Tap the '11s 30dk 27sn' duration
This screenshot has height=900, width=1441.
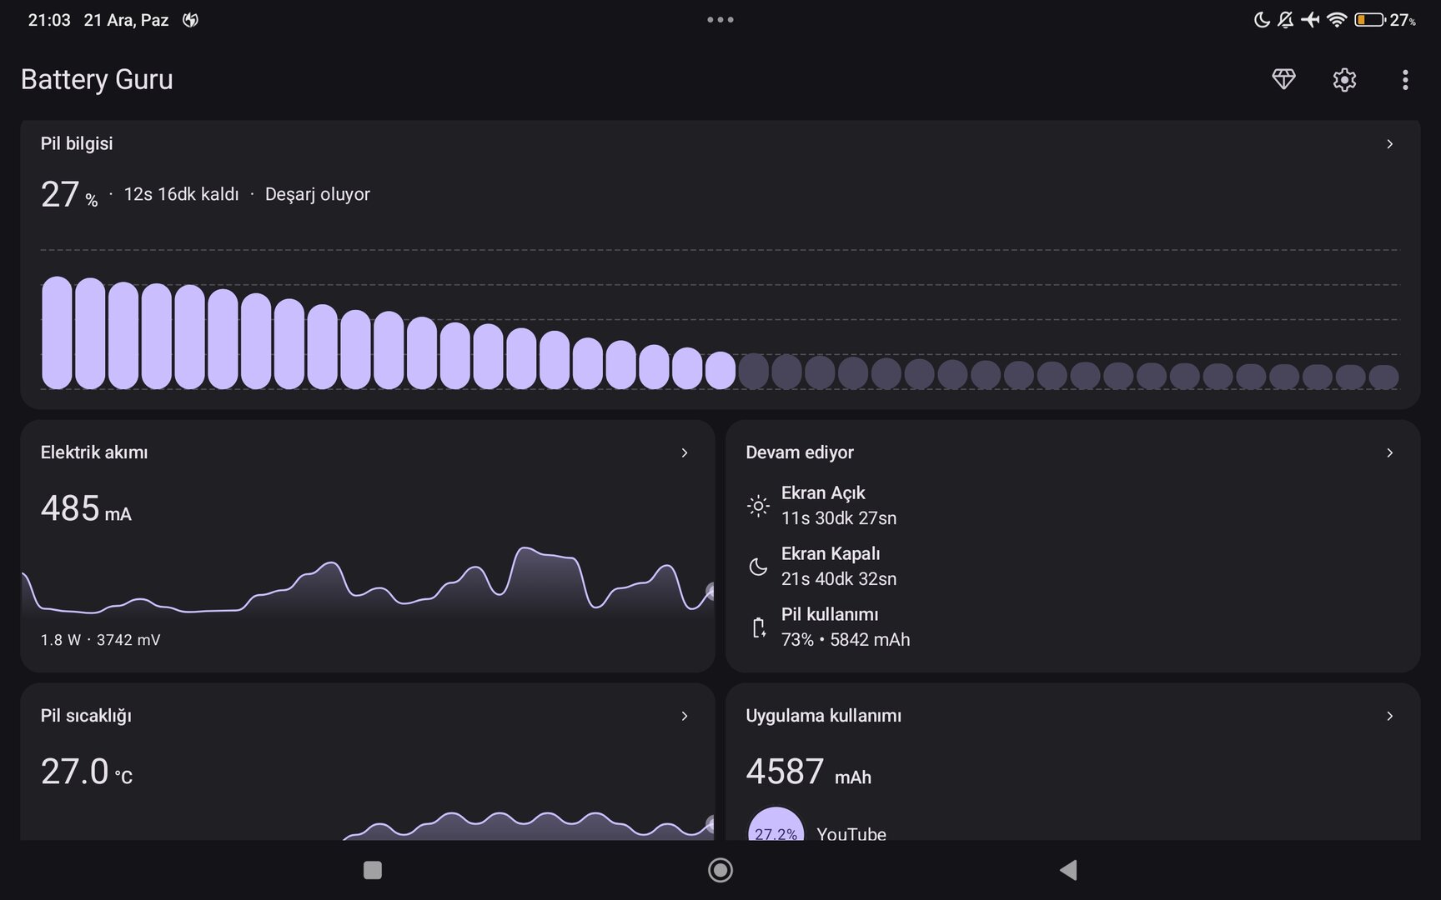[x=839, y=518]
